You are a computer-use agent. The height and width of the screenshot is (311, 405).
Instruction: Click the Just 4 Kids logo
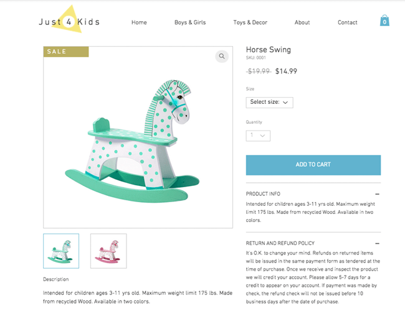pyautogui.click(x=69, y=21)
